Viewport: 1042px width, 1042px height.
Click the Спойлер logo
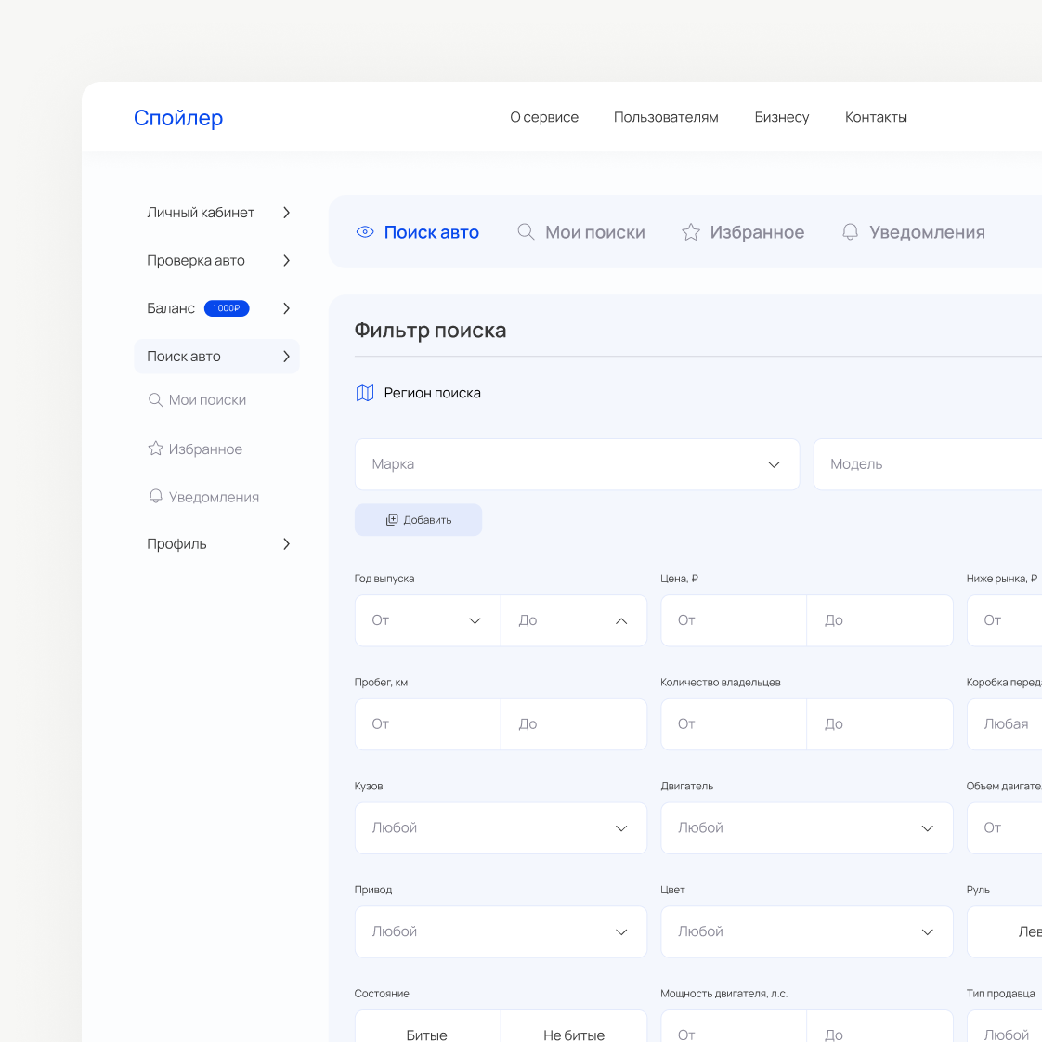[178, 118]
